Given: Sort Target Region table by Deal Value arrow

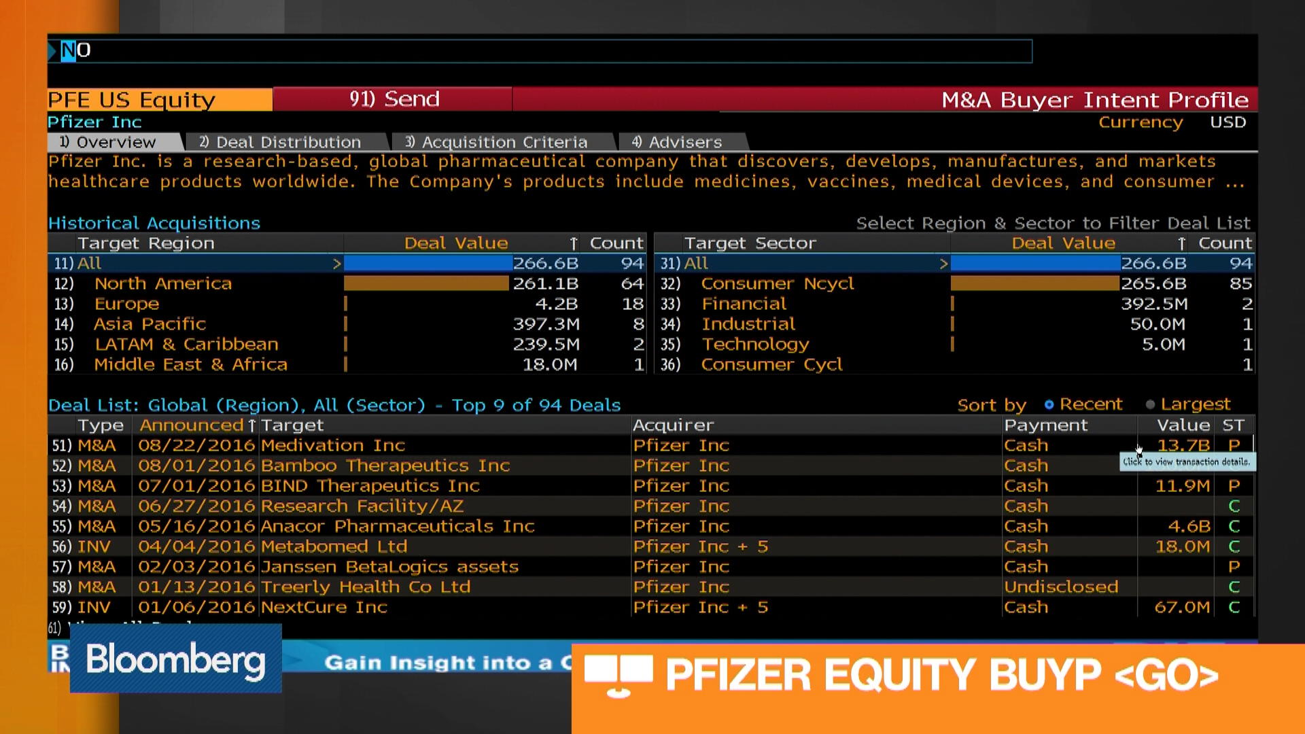Looking at the screenshot, I should [x=572, y=243].
